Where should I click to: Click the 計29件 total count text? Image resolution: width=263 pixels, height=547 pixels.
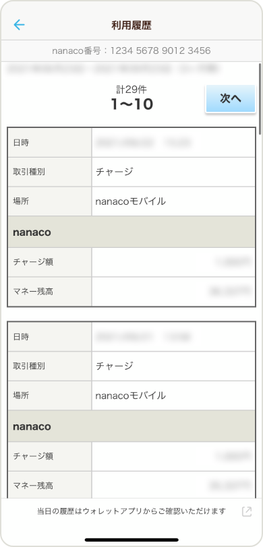[x=131, y=90]
